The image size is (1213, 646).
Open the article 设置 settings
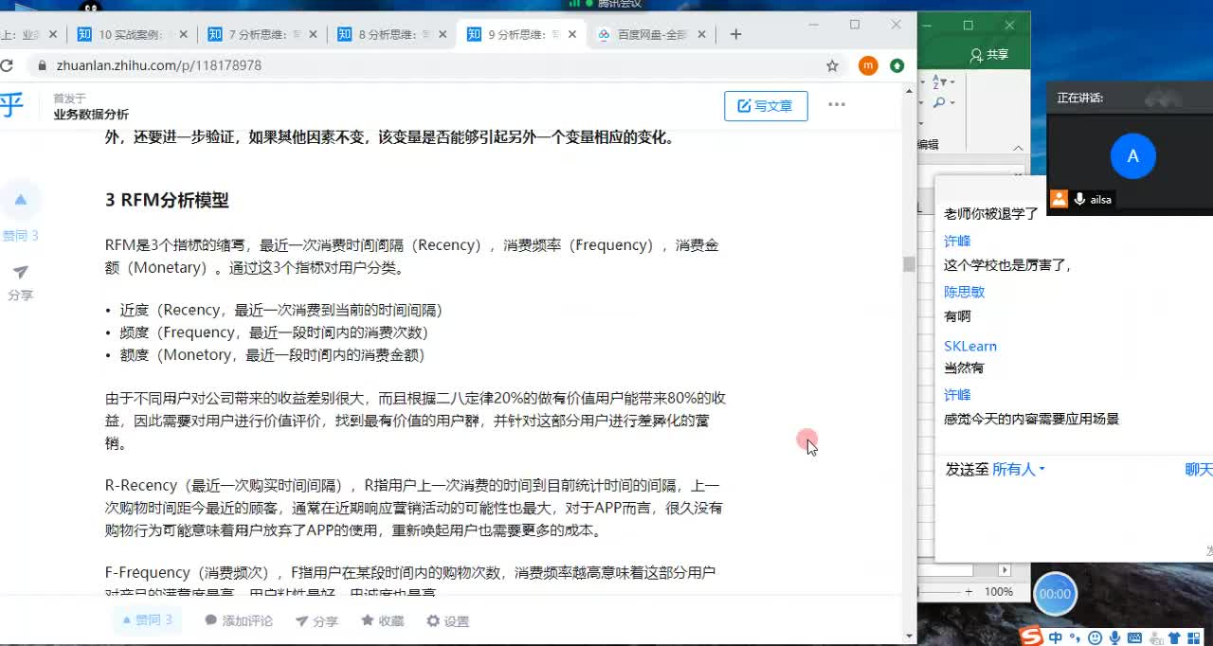[447, 621]
